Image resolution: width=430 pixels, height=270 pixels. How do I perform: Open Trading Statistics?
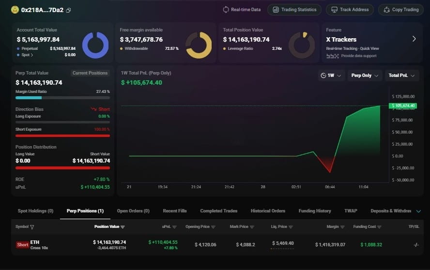coord(294,10)
